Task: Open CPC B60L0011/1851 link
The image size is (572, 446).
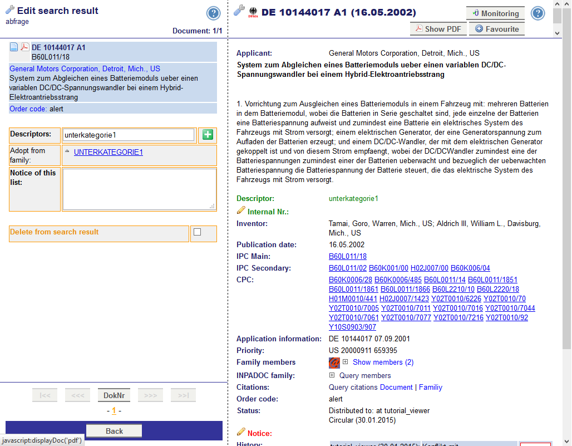Action: 492,280
